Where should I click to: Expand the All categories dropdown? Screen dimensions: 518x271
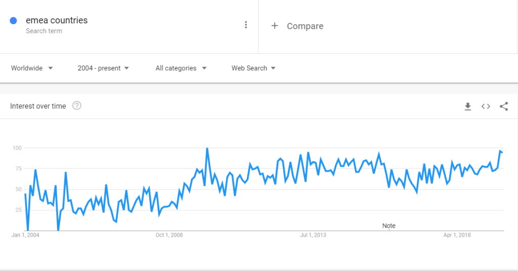coord(181,68)
